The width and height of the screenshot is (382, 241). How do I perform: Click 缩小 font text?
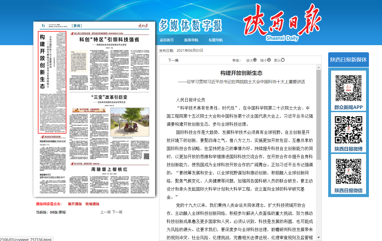pyautogui.click(x=264, y=60)
